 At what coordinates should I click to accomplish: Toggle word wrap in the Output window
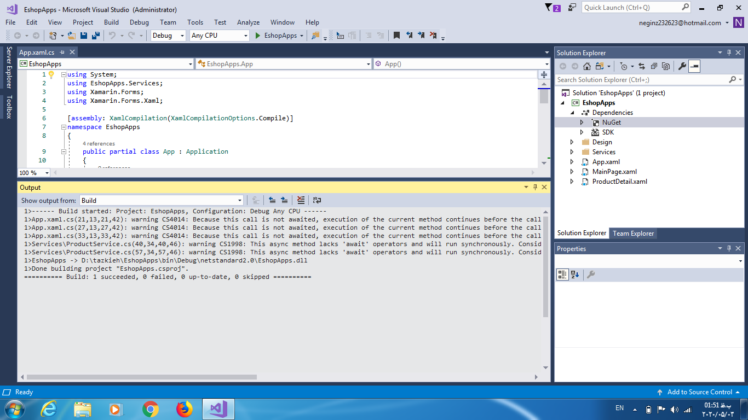click(x=317, y=200)
